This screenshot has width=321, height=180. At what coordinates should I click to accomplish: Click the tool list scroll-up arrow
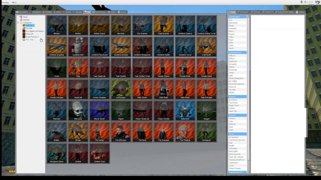pos(248,16)
